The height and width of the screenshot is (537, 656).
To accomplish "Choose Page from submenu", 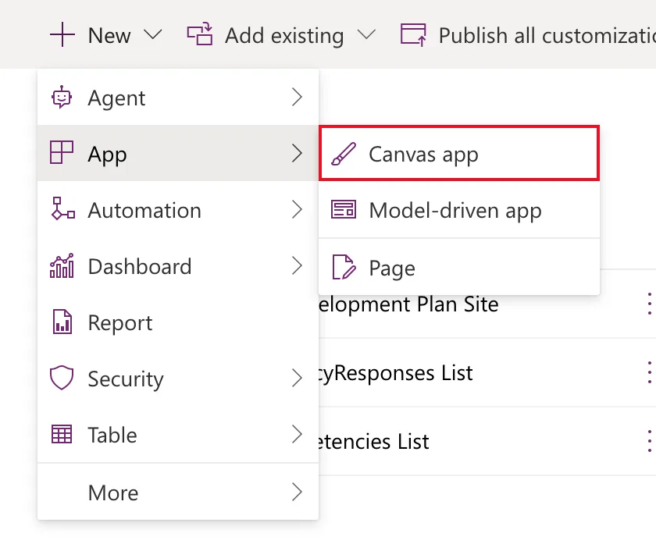I will 459,267.
